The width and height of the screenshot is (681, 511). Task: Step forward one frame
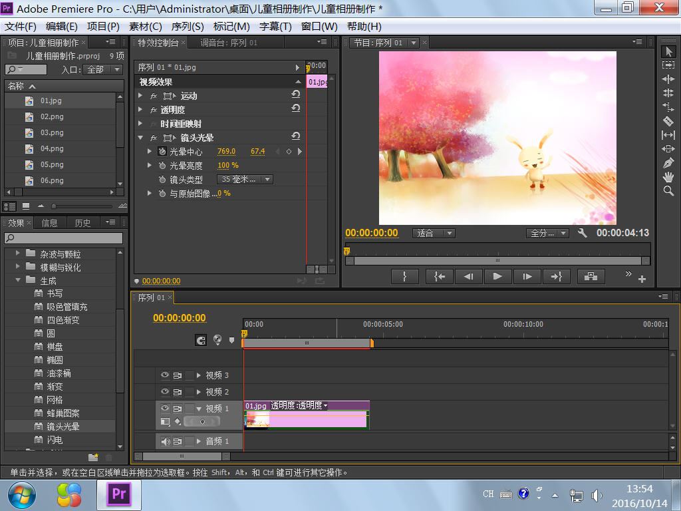click(527, 276)
